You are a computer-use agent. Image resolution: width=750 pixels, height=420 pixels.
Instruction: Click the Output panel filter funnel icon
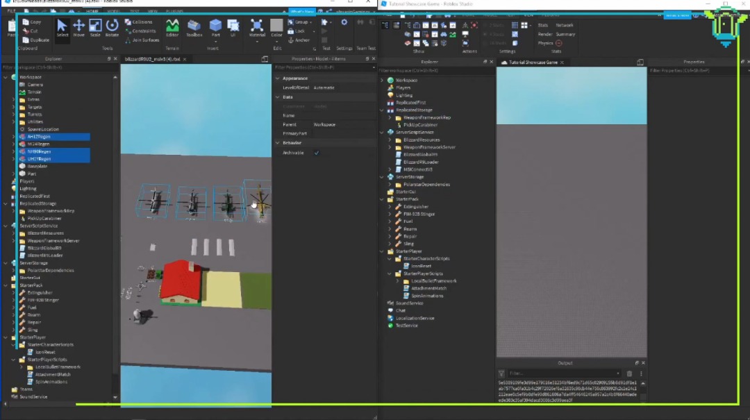(x=501, y=373)
